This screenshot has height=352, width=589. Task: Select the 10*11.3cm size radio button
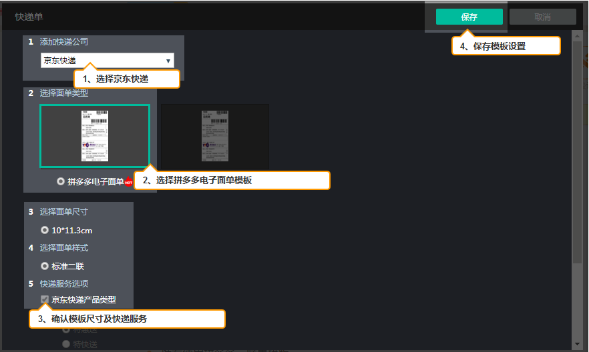[x=45, y=230]
